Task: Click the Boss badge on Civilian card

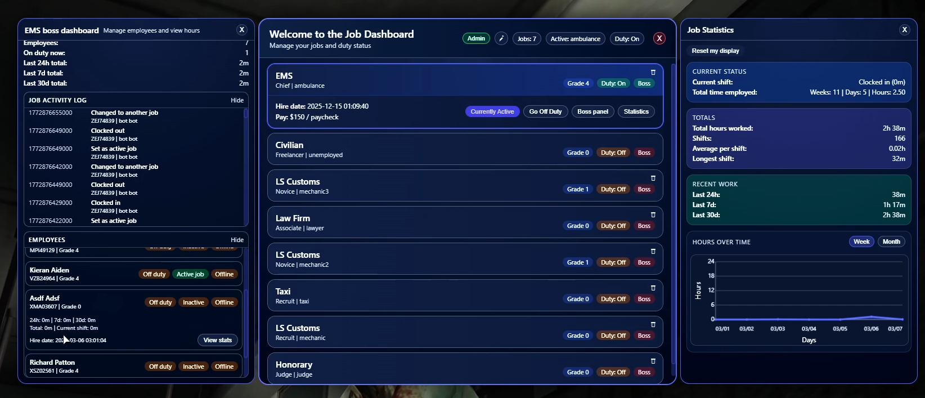Action: click(x=644, y=153)
